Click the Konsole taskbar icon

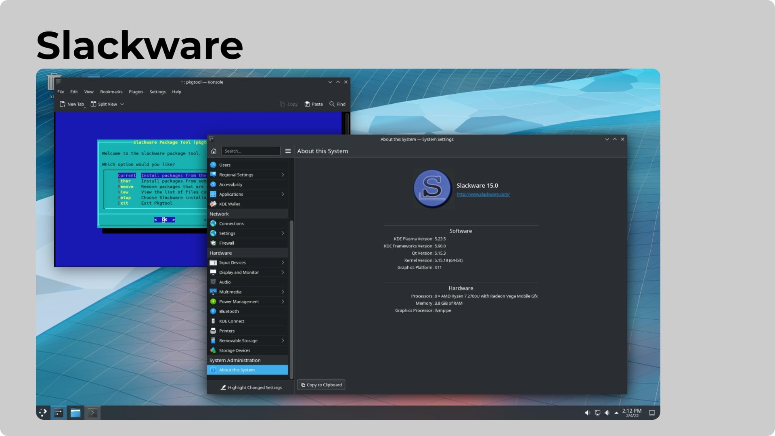tap(92, 413)
